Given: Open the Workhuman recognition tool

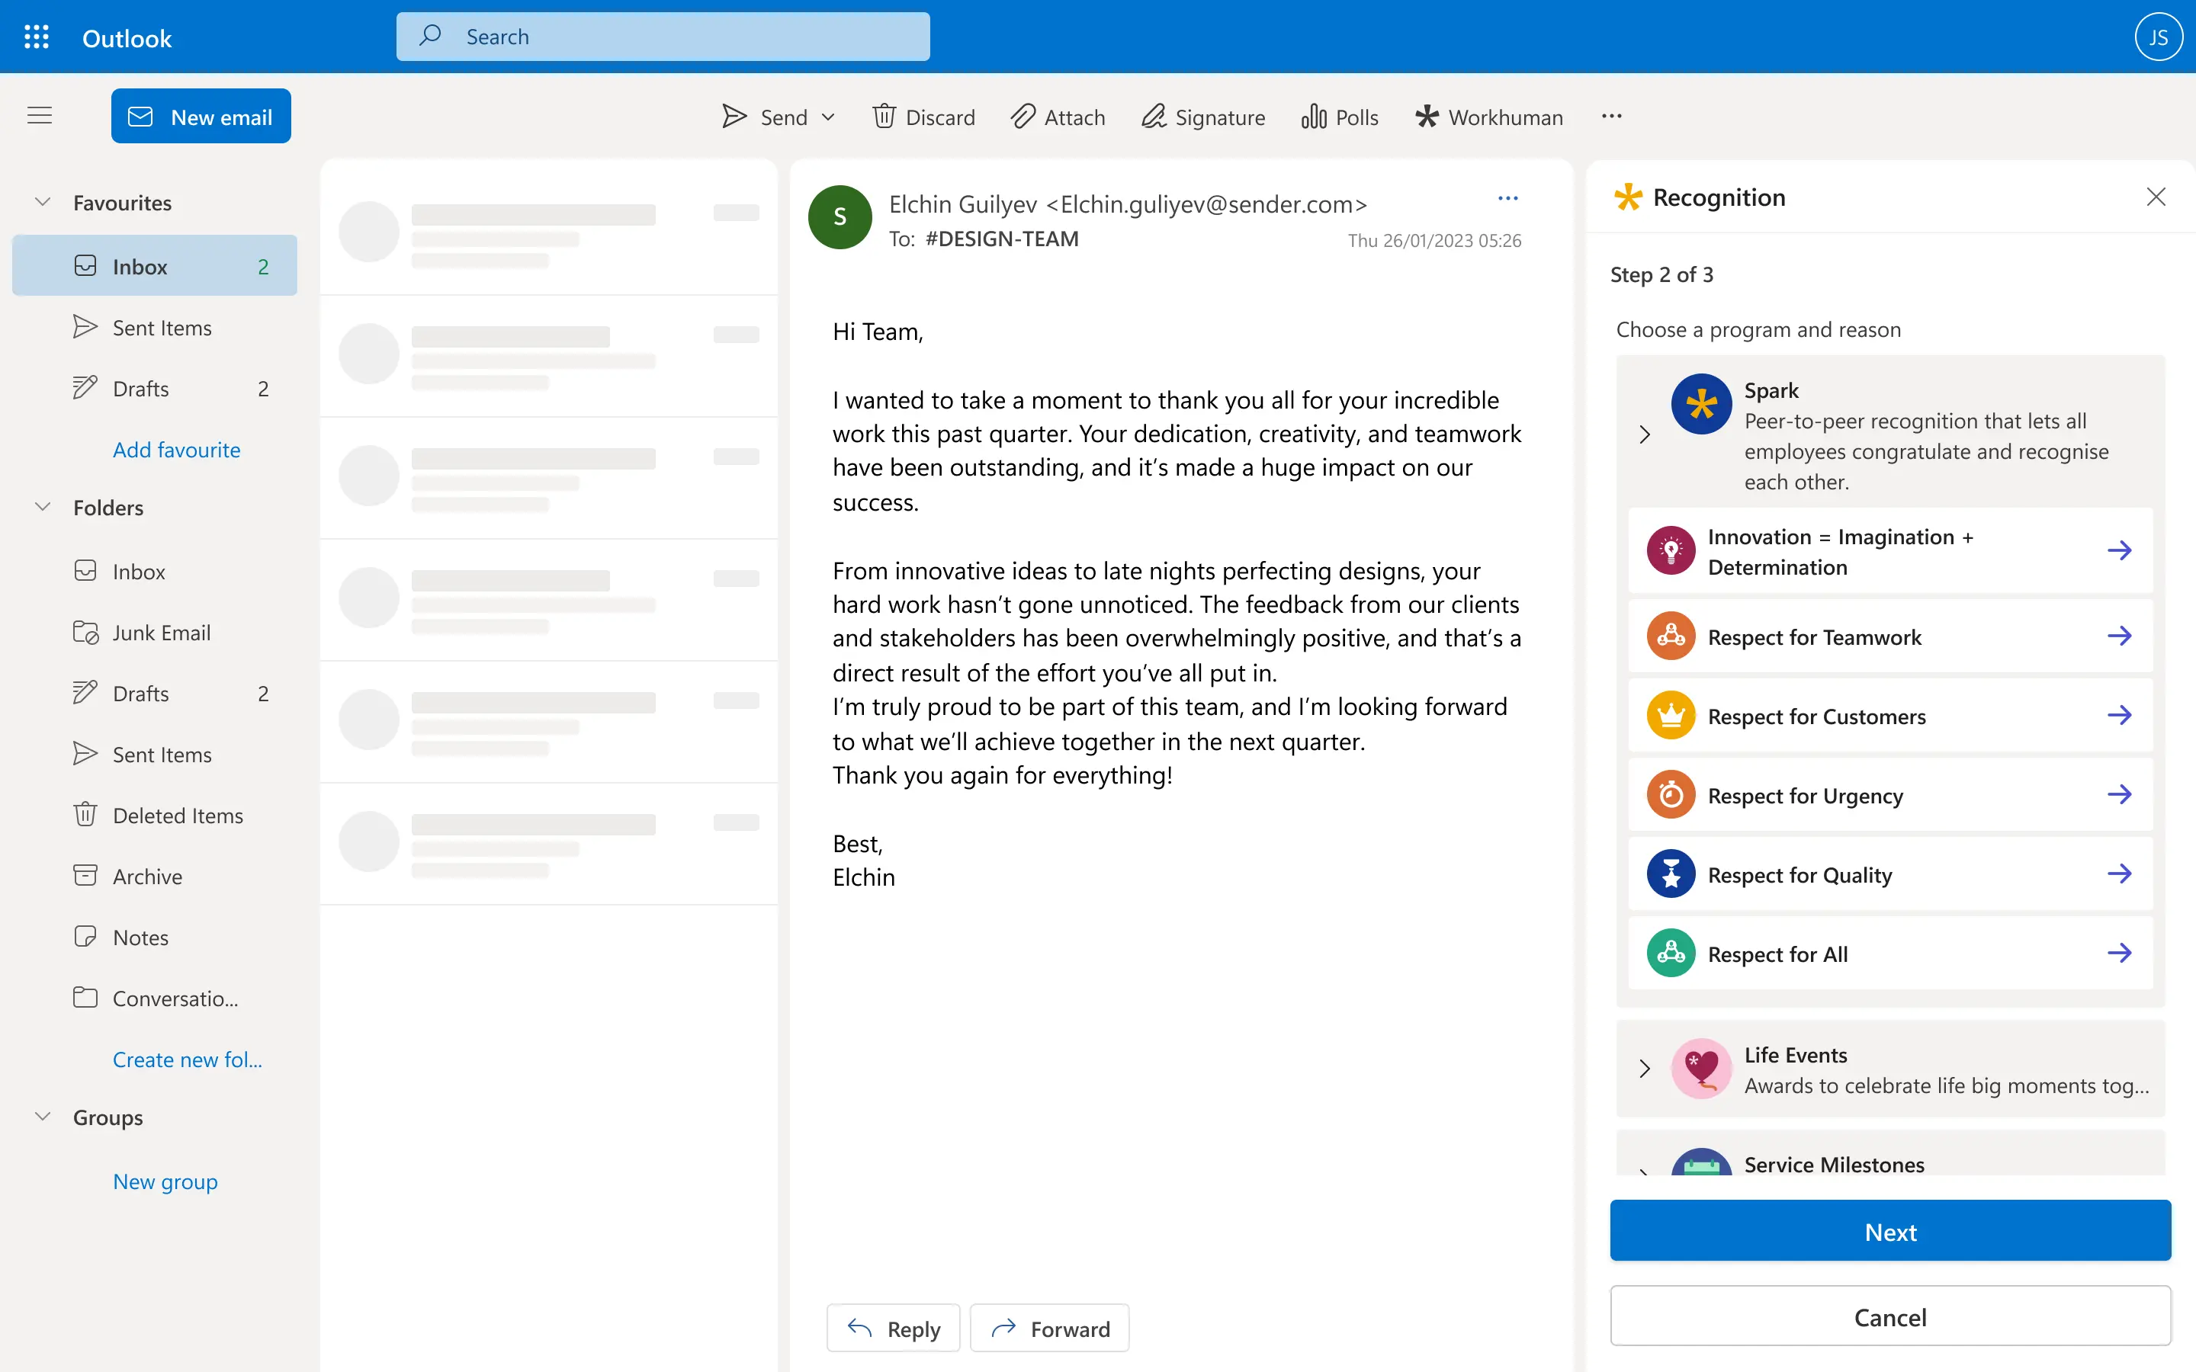Looking at the screenshot, I should [x=1488, y=116].
